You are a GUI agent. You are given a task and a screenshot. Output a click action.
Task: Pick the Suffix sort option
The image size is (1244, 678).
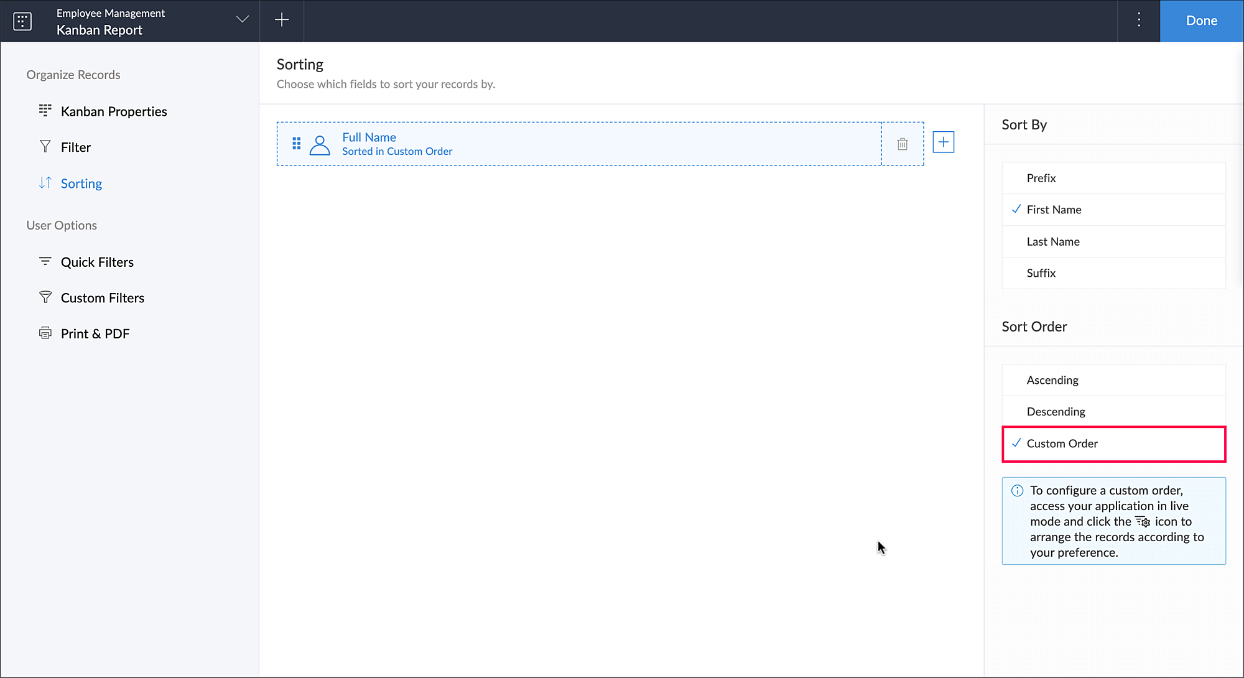tap(1041, 273)
